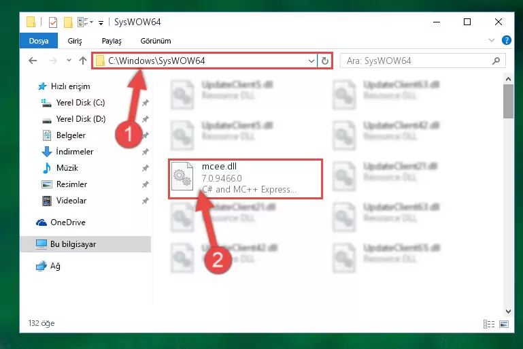
Task: Open the Müzik folder
Action: coord(67,168)
